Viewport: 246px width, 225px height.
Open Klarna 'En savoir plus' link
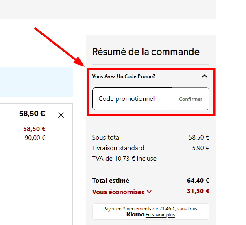tap(160, 215)
